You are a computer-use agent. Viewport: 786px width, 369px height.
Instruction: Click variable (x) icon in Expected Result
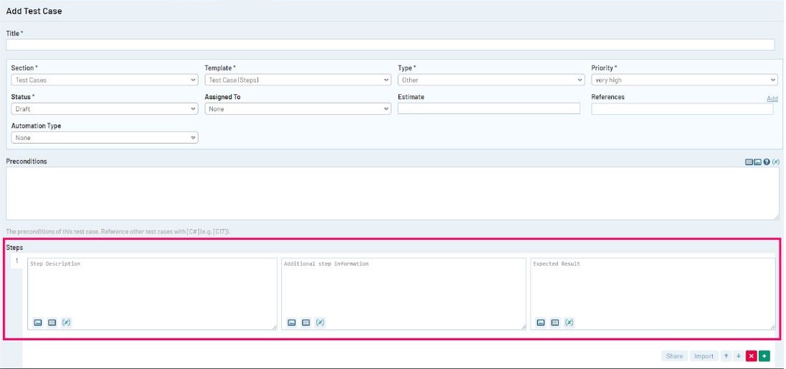tap(570, 322)
